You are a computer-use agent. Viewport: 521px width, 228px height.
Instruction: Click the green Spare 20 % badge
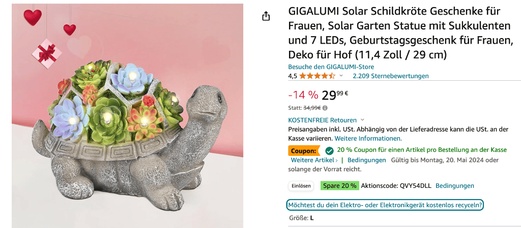[x=339, y=186]
